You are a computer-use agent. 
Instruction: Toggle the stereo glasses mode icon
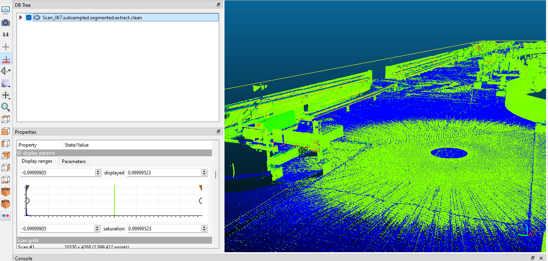tap(6, 216)
